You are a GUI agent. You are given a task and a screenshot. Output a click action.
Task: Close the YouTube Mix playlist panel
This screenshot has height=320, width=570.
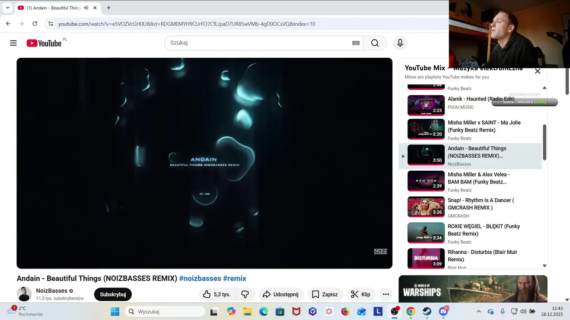pyautogui.click(x=537, y=71)
